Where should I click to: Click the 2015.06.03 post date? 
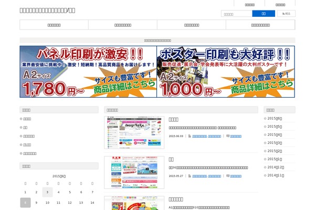point(176,136)
